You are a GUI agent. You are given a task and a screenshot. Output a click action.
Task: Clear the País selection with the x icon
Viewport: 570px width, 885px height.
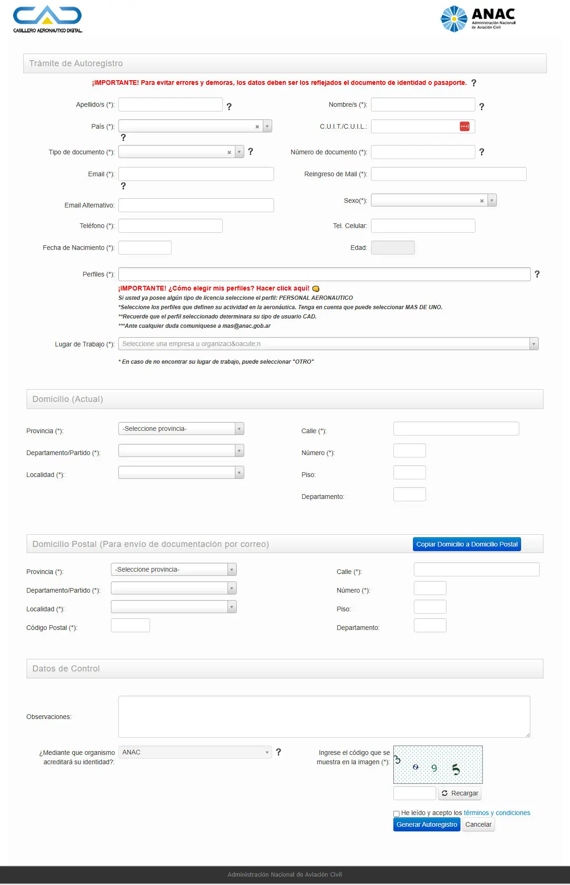pyautogui.click(x=257, y=126)
